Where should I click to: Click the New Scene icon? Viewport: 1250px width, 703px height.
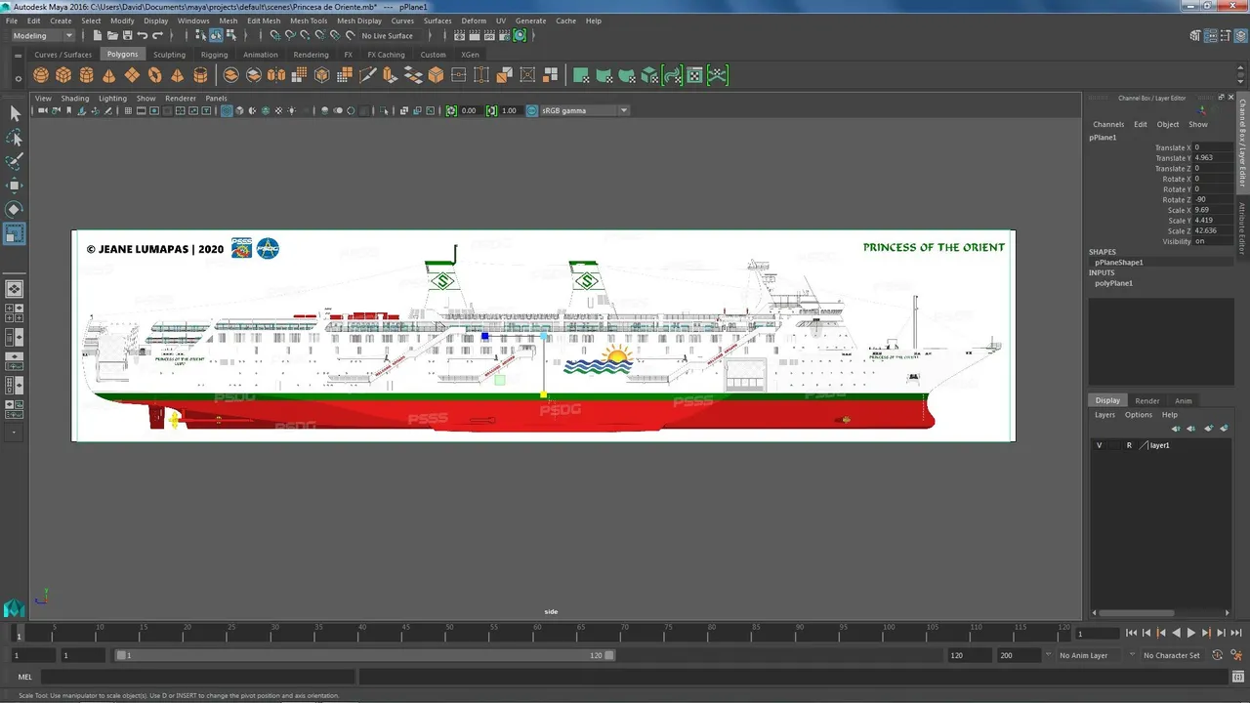[98, 35]
